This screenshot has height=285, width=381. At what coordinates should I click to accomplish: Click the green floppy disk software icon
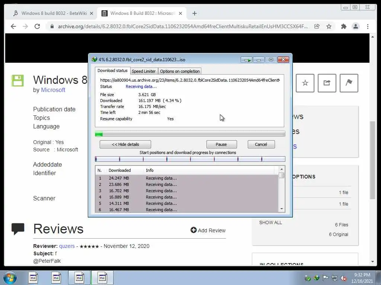point(17,81)
